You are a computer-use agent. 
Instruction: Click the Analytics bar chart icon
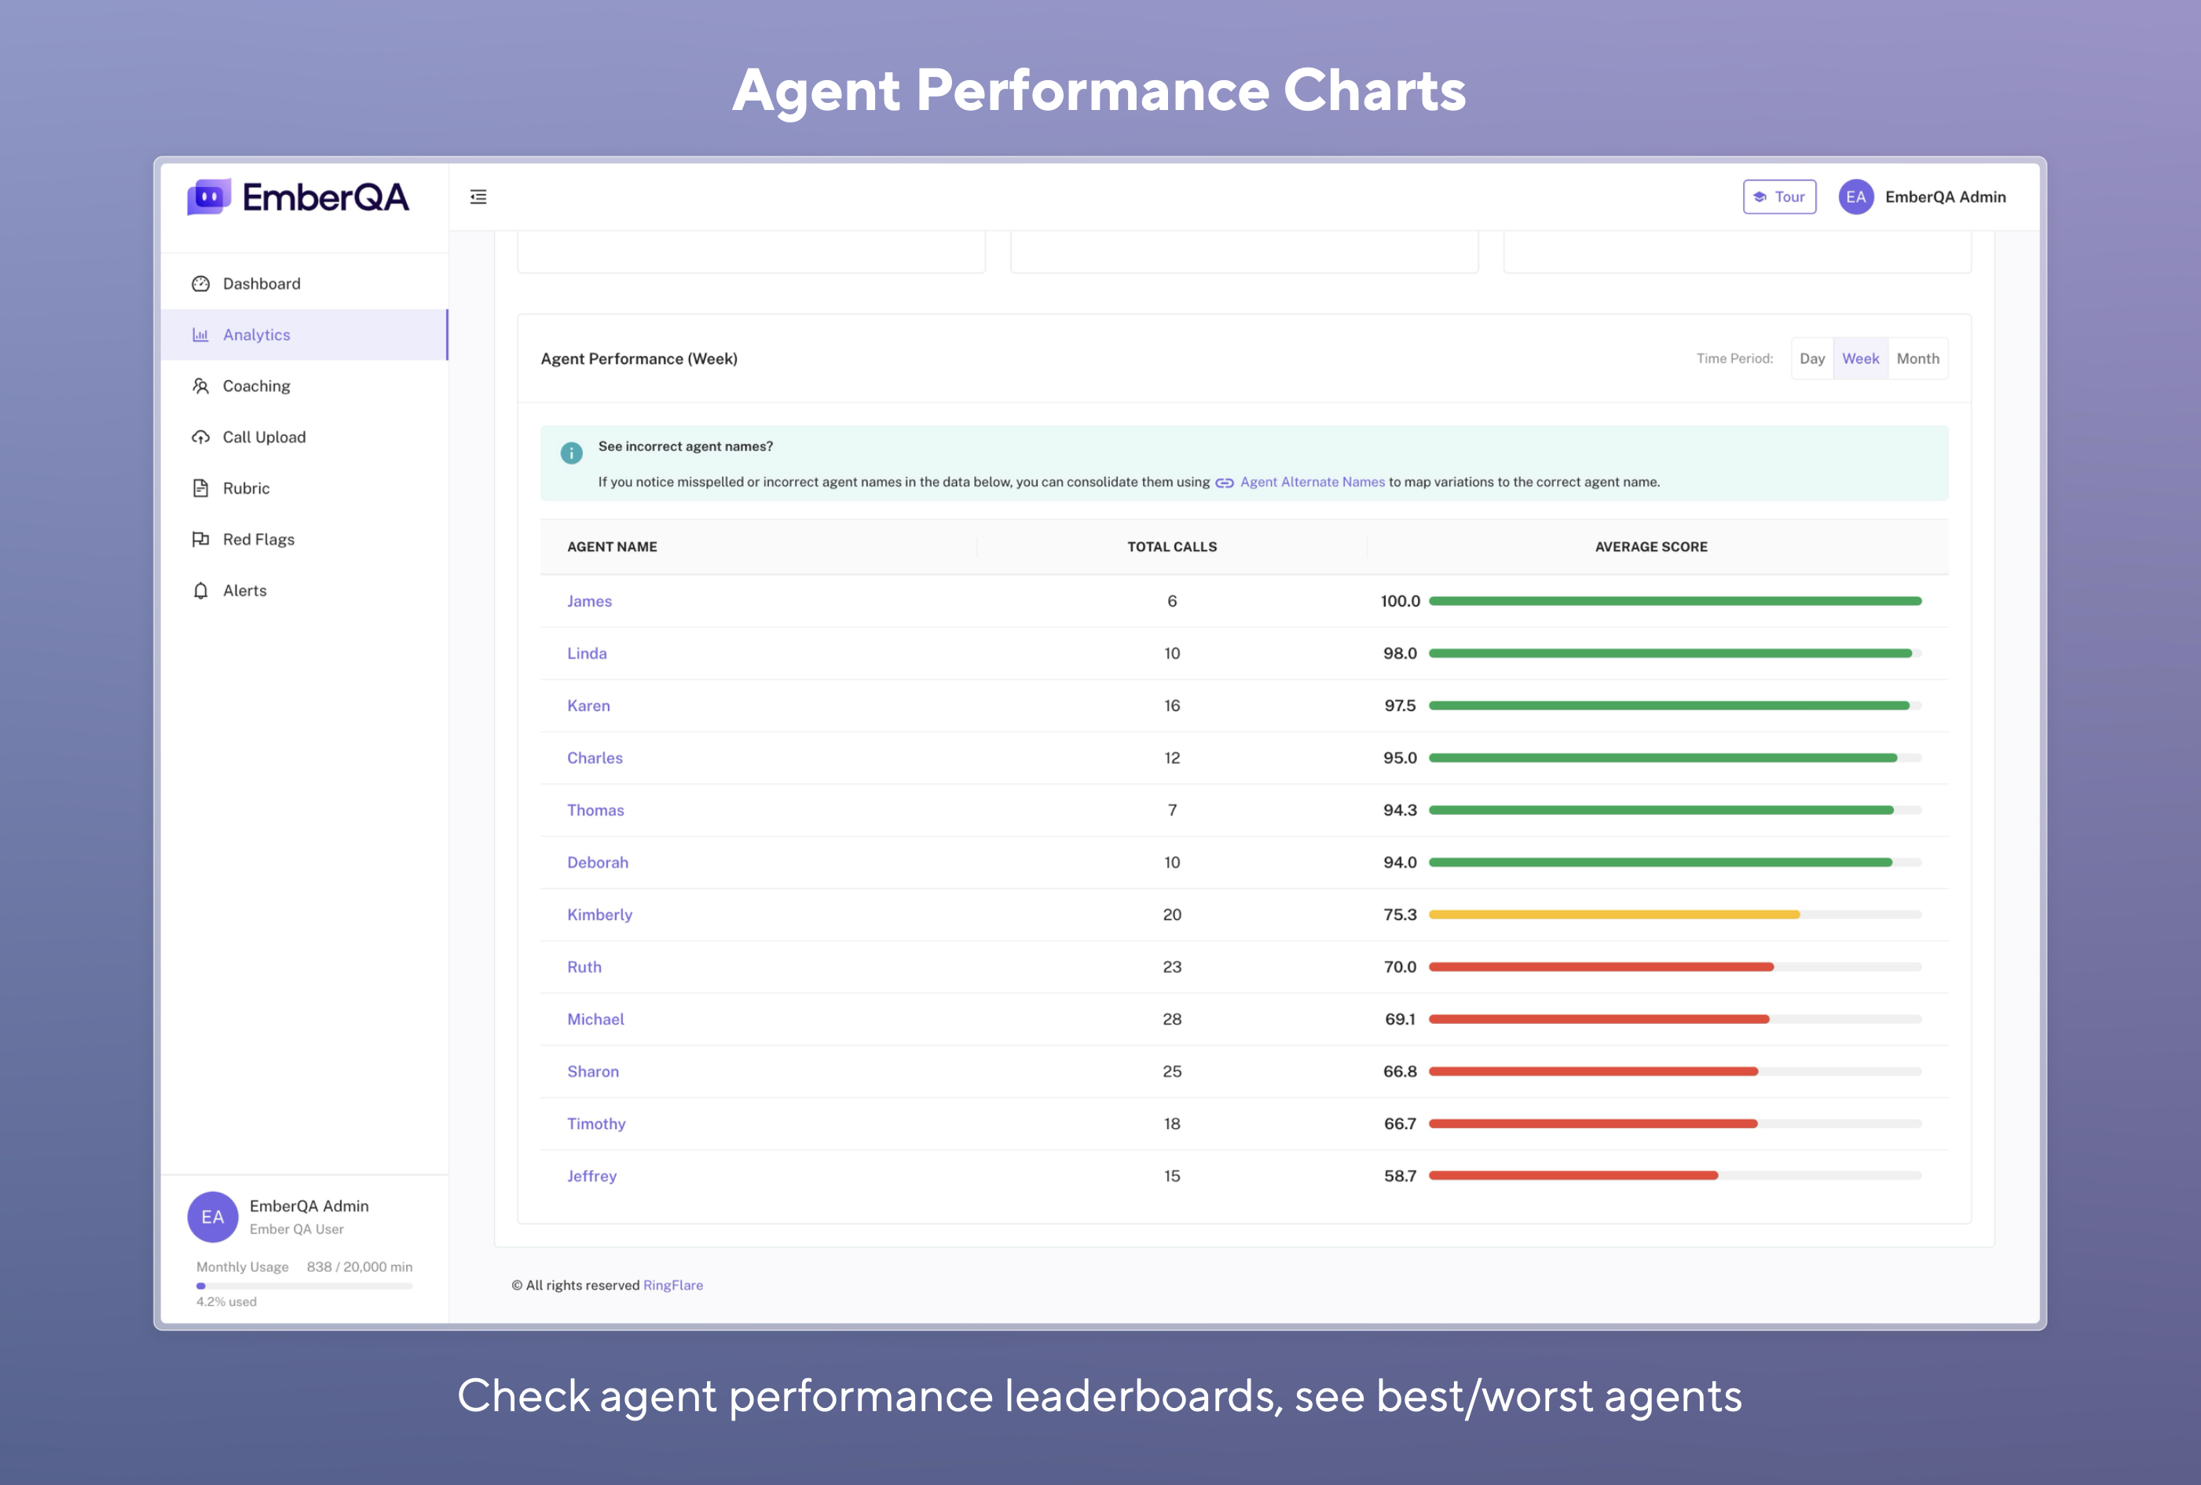click(200, 335)
